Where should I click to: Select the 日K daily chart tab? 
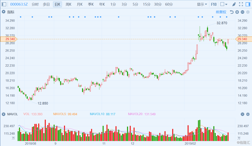pos(57,4)
